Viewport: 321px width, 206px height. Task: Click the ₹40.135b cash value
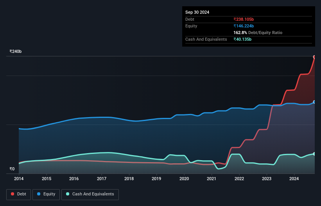(x=242, y=39)
